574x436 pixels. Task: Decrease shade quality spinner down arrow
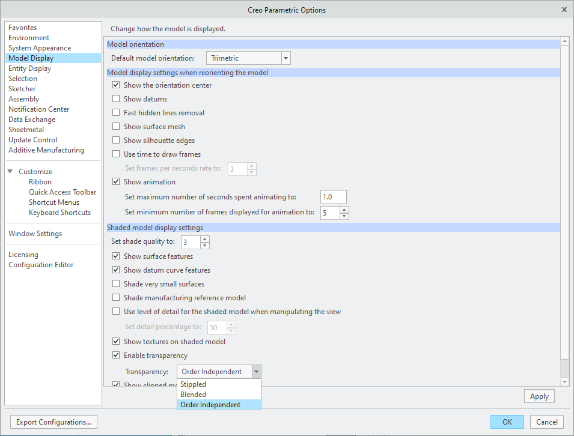[205, 246]
